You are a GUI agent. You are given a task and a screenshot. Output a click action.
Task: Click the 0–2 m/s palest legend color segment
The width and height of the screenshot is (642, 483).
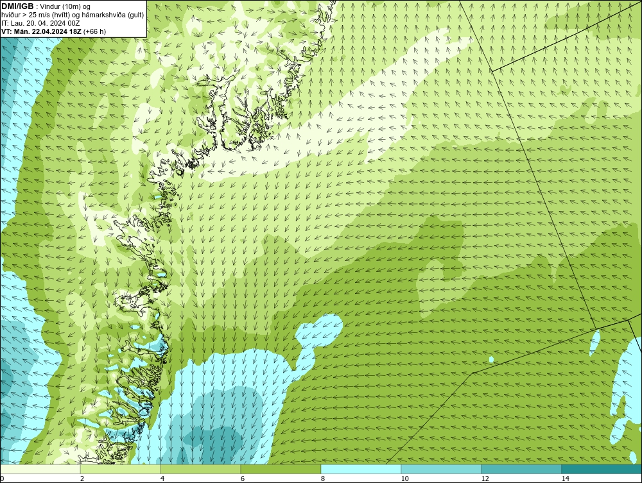[x=40, y=469]
